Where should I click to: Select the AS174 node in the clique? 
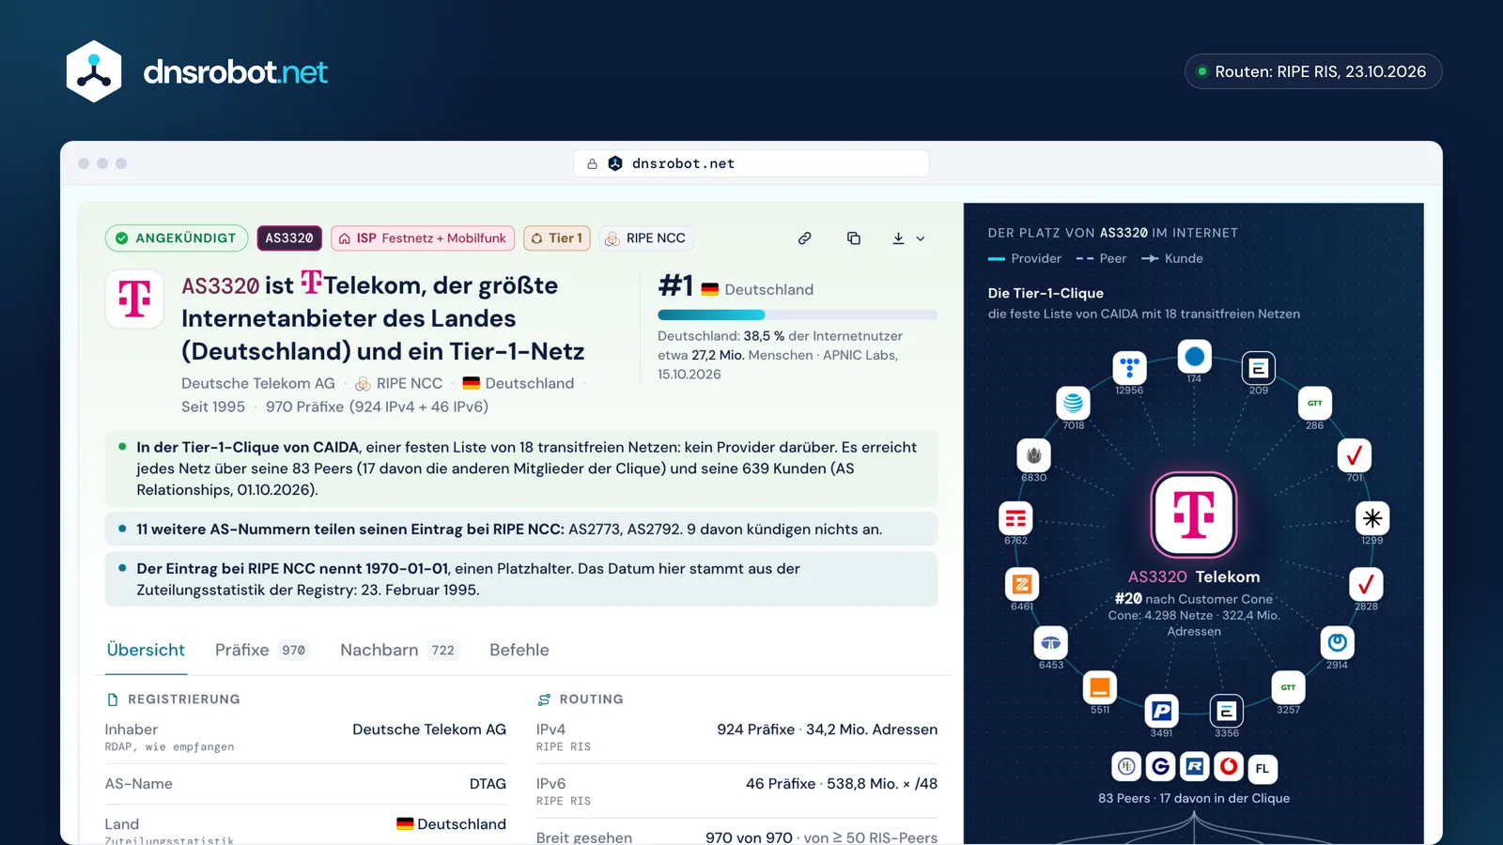coord(1194,357)
